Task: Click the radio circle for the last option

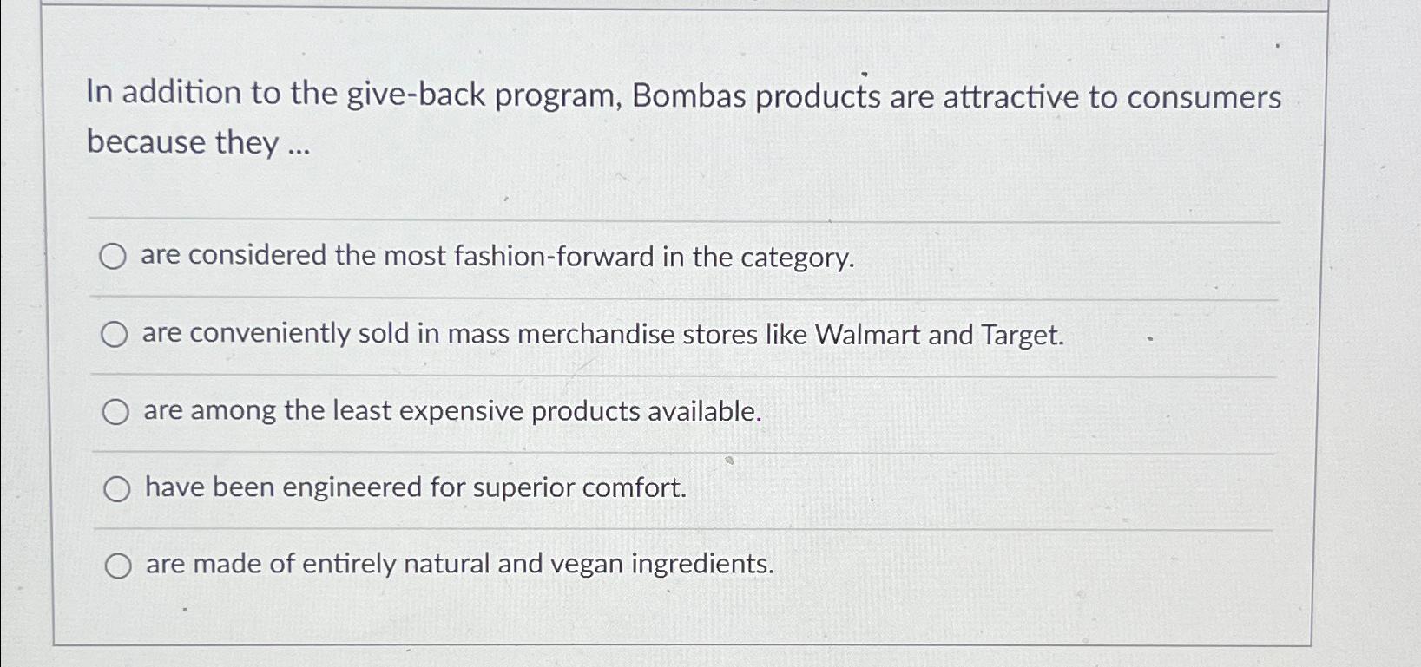Action: (119, 565)
